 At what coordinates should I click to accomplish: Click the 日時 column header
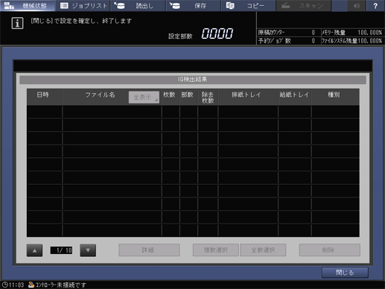pyautogui.click(x=45, y=97)
